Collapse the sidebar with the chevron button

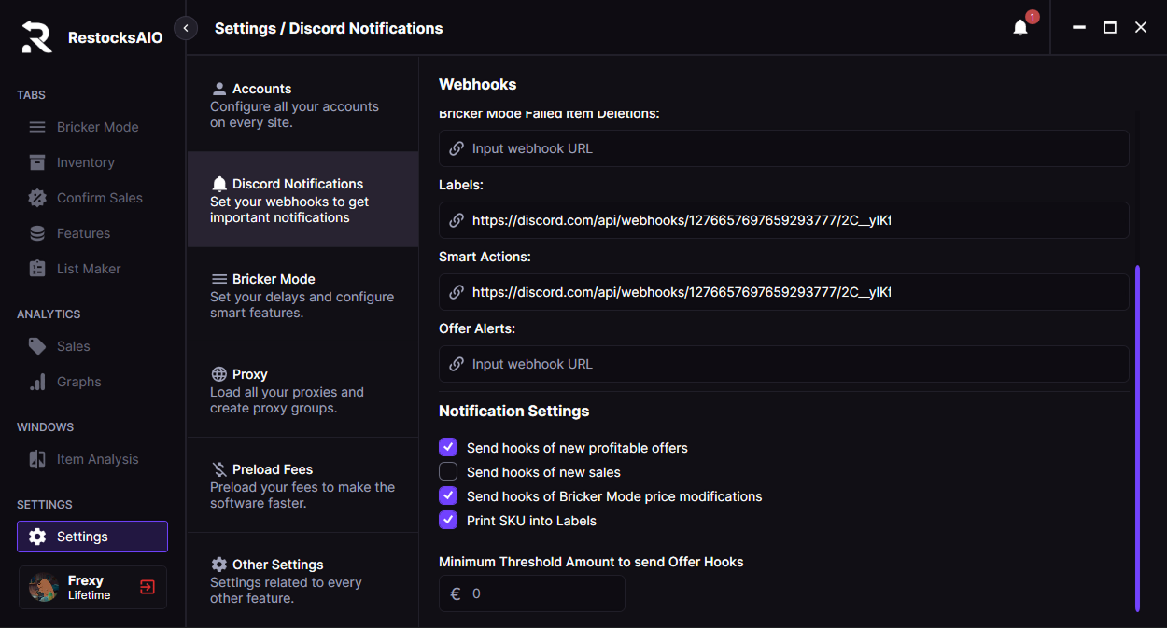tap(186, 29)
